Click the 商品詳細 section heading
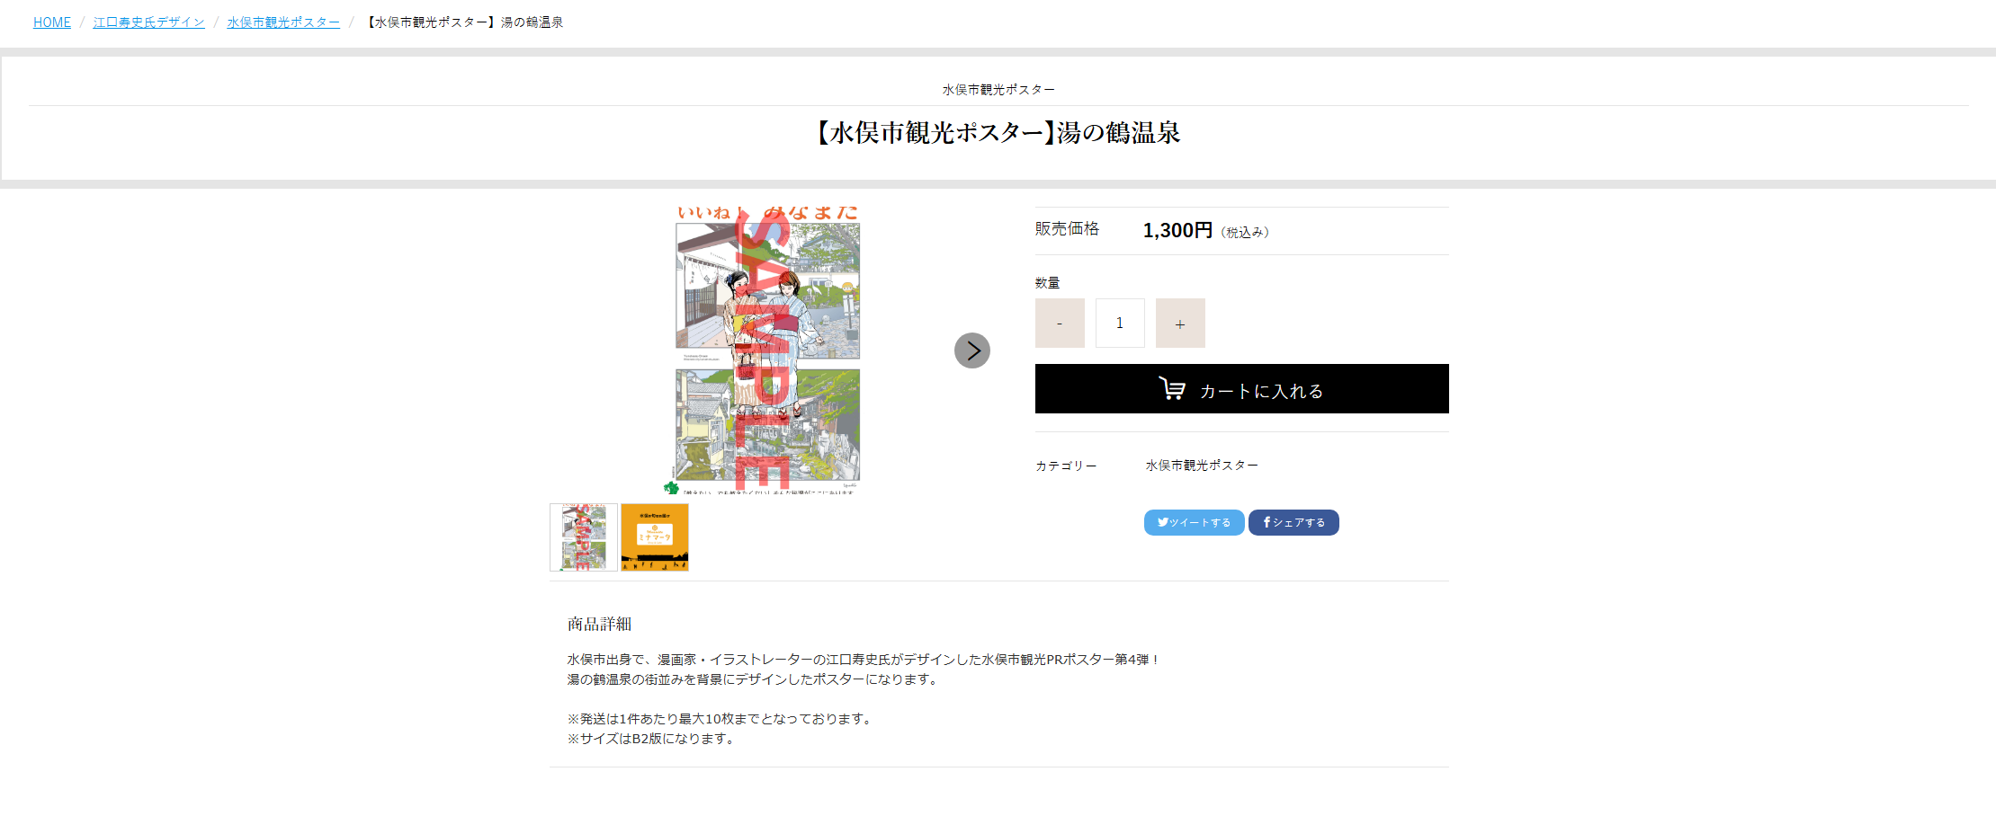 coord(599,624)
